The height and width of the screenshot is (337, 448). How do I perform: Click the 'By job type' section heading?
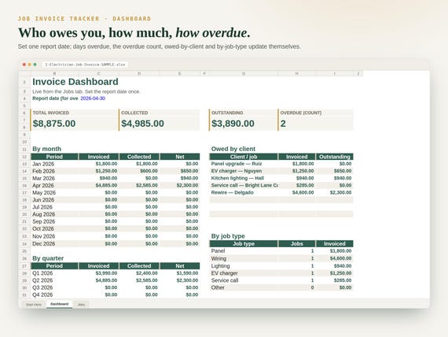pyautogui.click(x=228, y=236)
